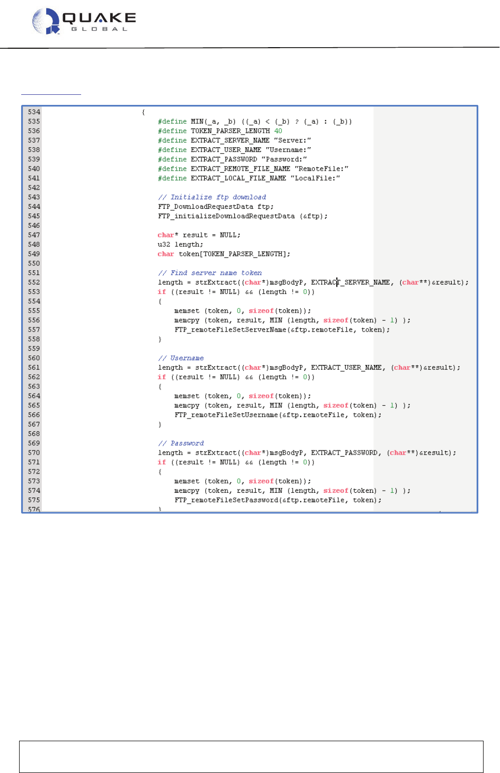Screen dimensions: 500x773
Task: Click the 'FTP_DownloadRequestData ftp;' declaration
Action: pyautogui.click(x=216, y=207)
